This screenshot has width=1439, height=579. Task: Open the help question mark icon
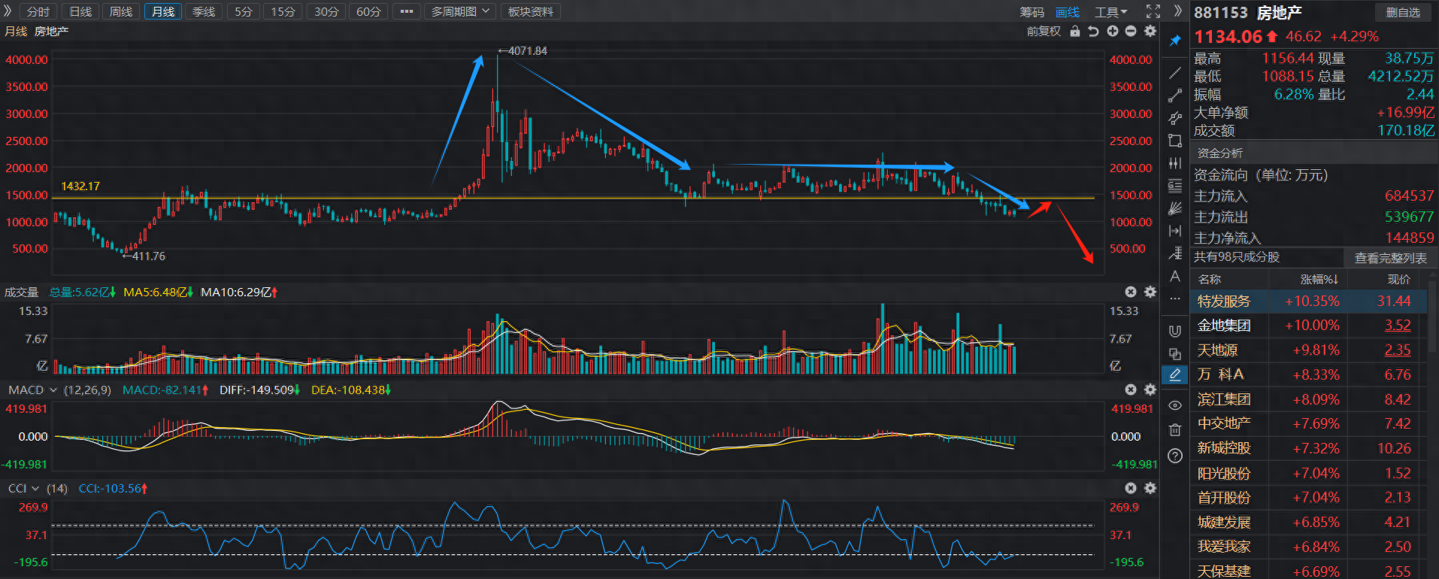click(1175, 456)
